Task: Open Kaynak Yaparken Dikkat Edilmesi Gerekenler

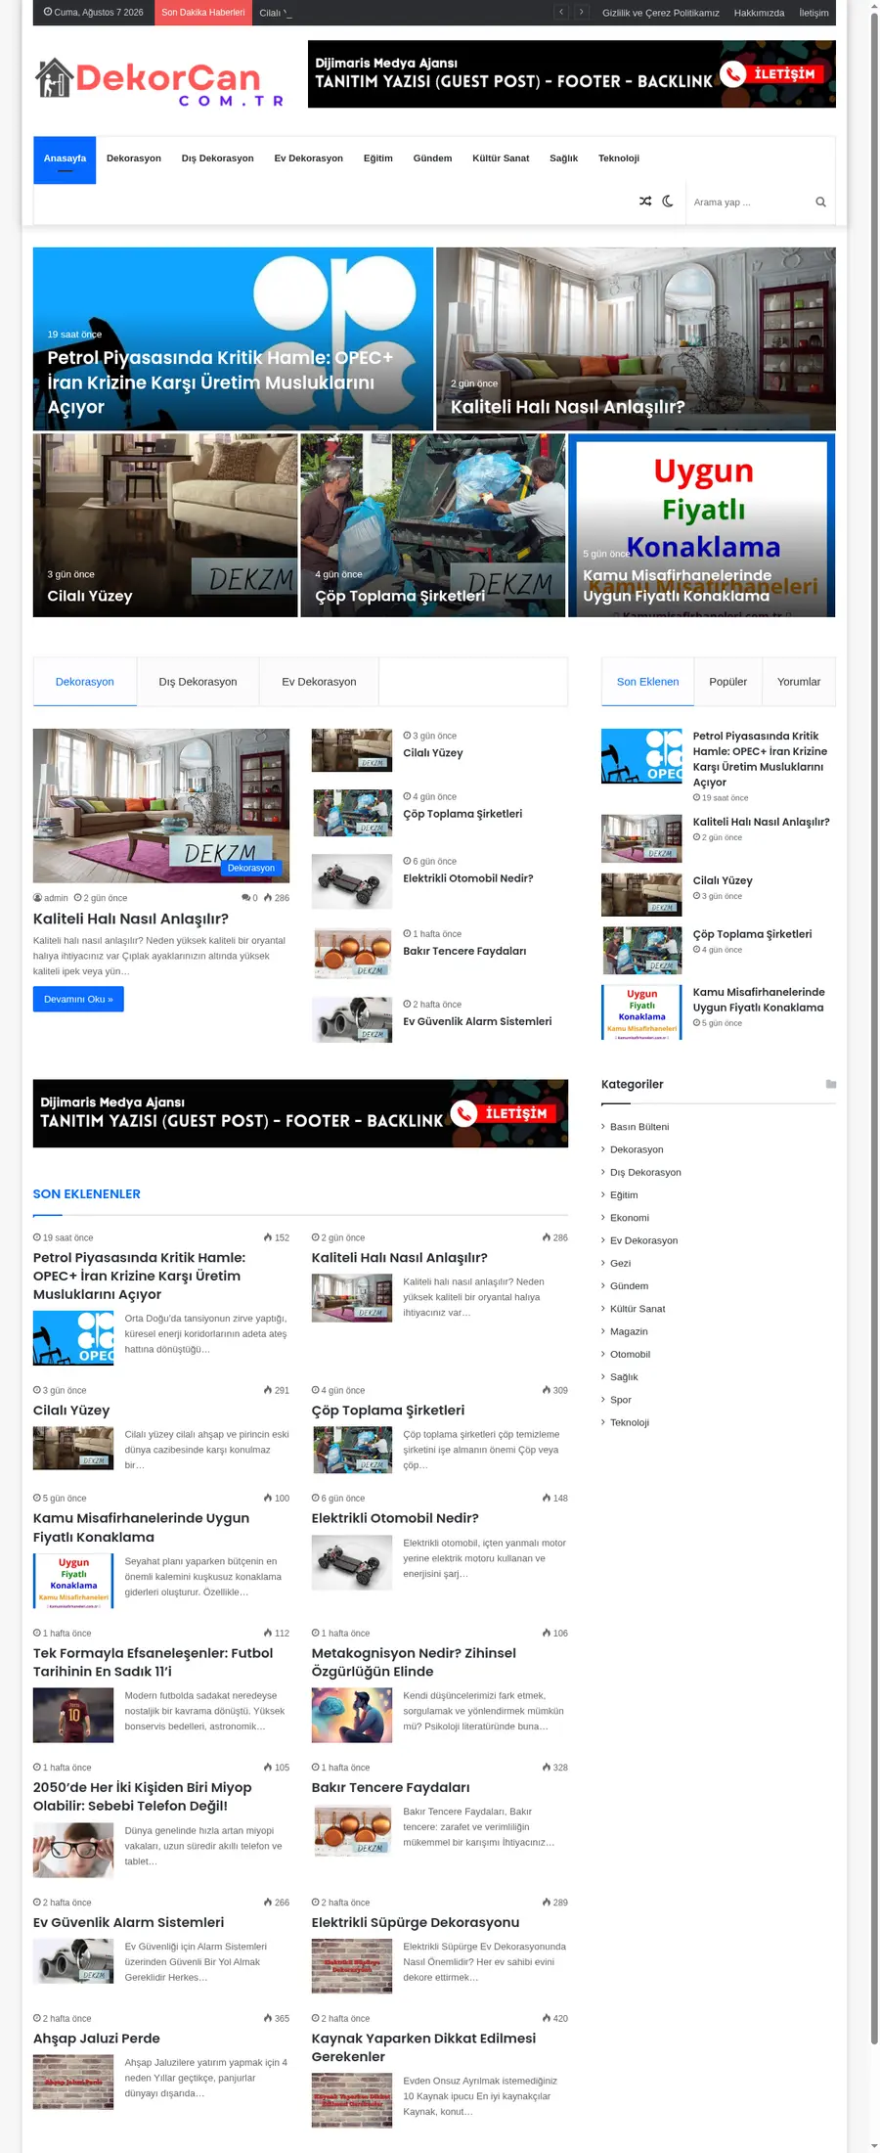Action: pos(423,2047)
